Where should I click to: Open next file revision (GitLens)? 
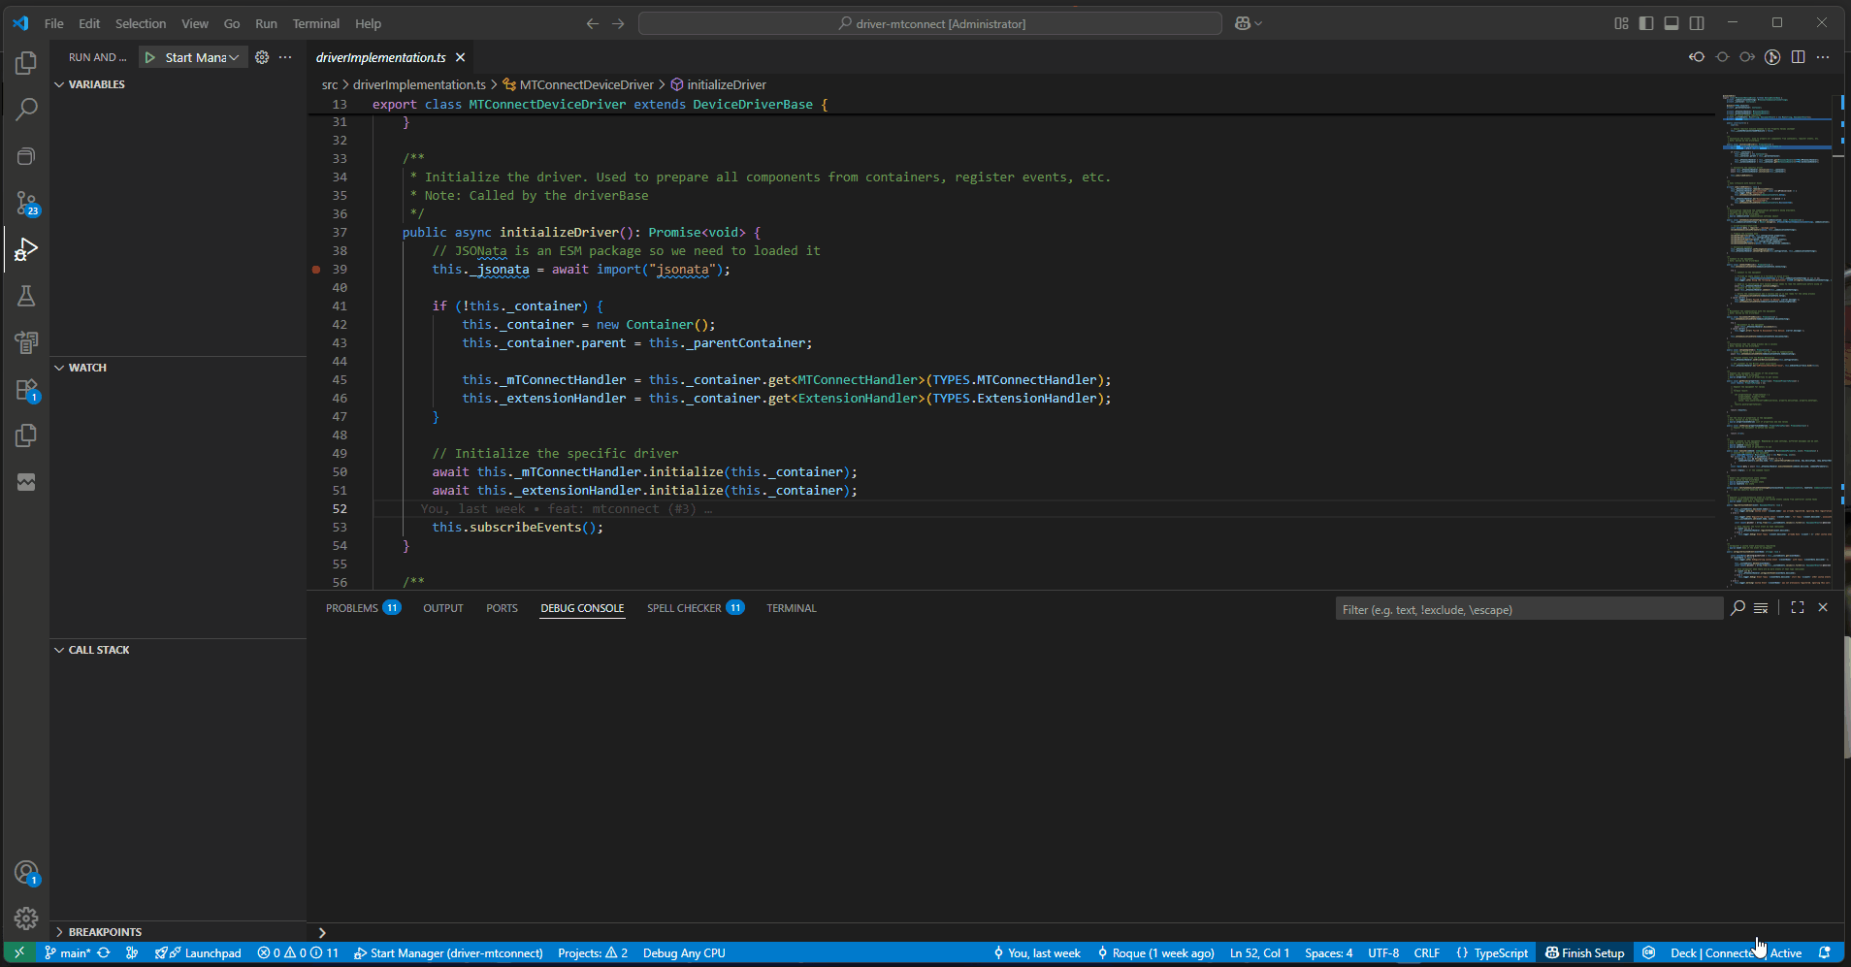(x=1747, y=57)
